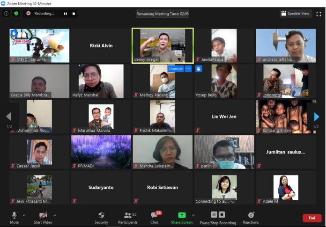The width and height of the screenshot is (326, 227).
Task: Pause the recording from top bar
Action: (x=66, y=14)
